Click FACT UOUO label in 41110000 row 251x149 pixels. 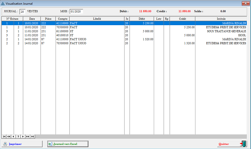[78, 39]
